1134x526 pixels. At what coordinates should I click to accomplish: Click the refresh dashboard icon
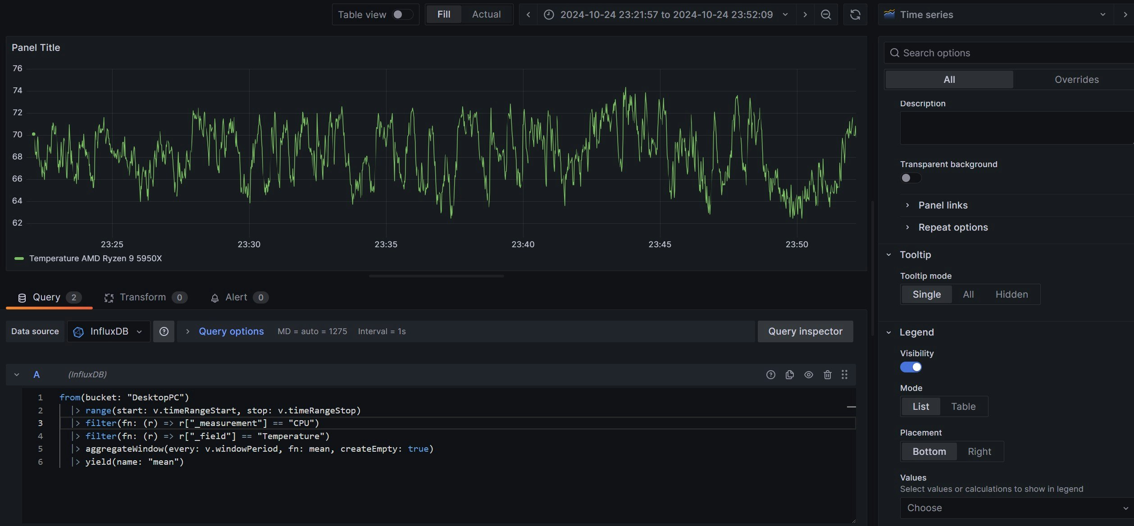[x=855, y=14]
